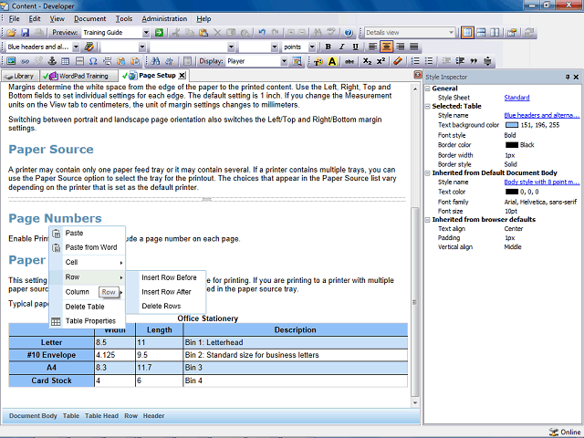This screenshot has width=584, height=438.
Task: Click the Find binoculars icon in the editor toolbar
Action: (156, 61)
